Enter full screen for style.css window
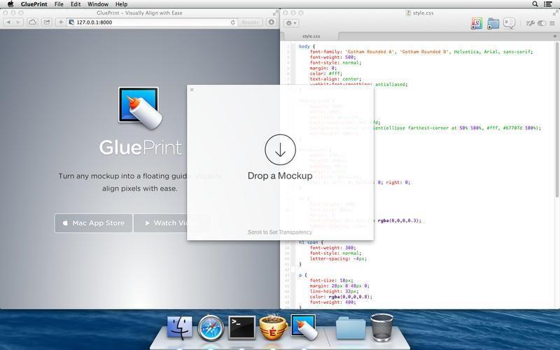The height and width of the screenshot is (350, 560). (555, 13)
